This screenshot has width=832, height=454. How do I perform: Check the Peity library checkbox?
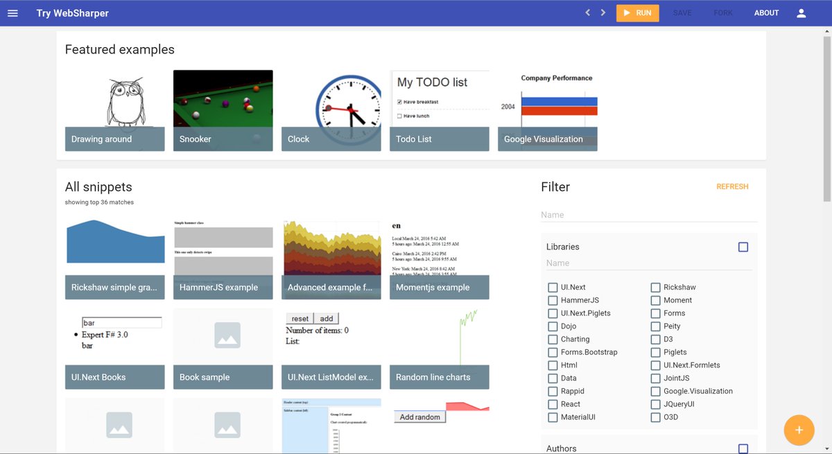click(x=655, y=326)
